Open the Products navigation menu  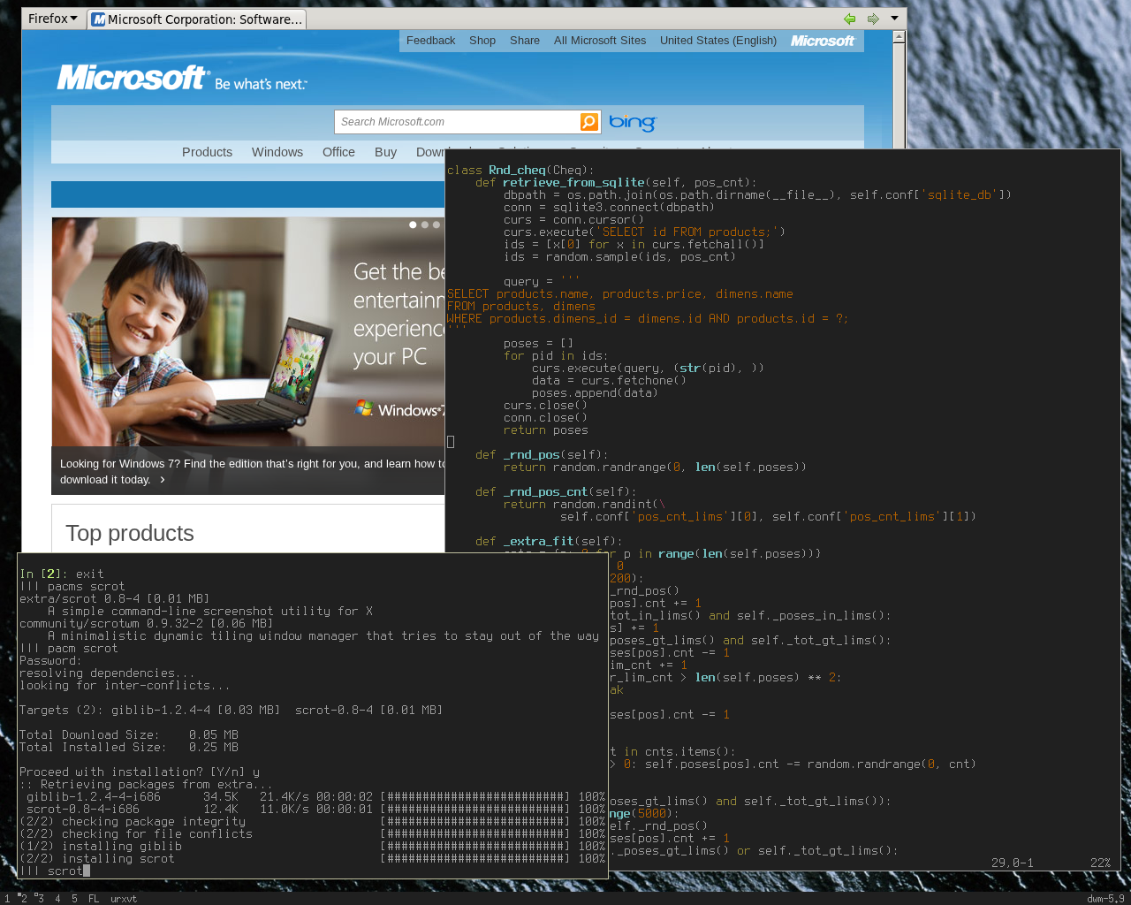(x=207, y=152)
